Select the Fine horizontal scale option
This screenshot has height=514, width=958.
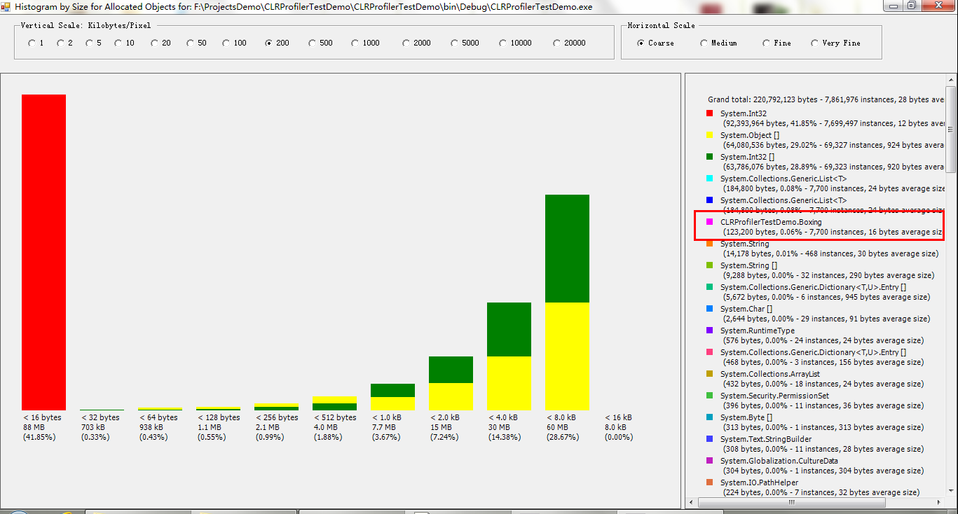(x=767, y=43)
